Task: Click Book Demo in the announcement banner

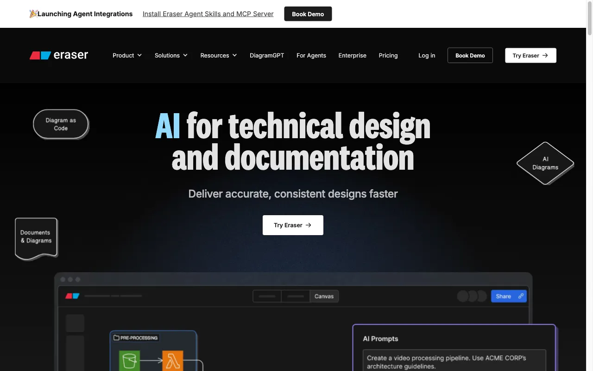Action: 308,14
